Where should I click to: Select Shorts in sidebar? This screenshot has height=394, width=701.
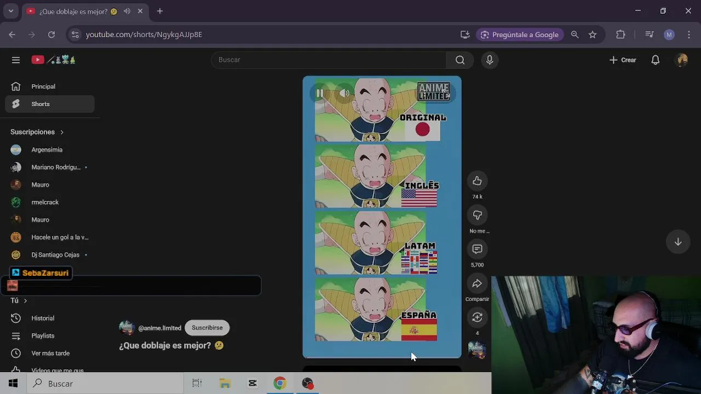click(50, 104)
